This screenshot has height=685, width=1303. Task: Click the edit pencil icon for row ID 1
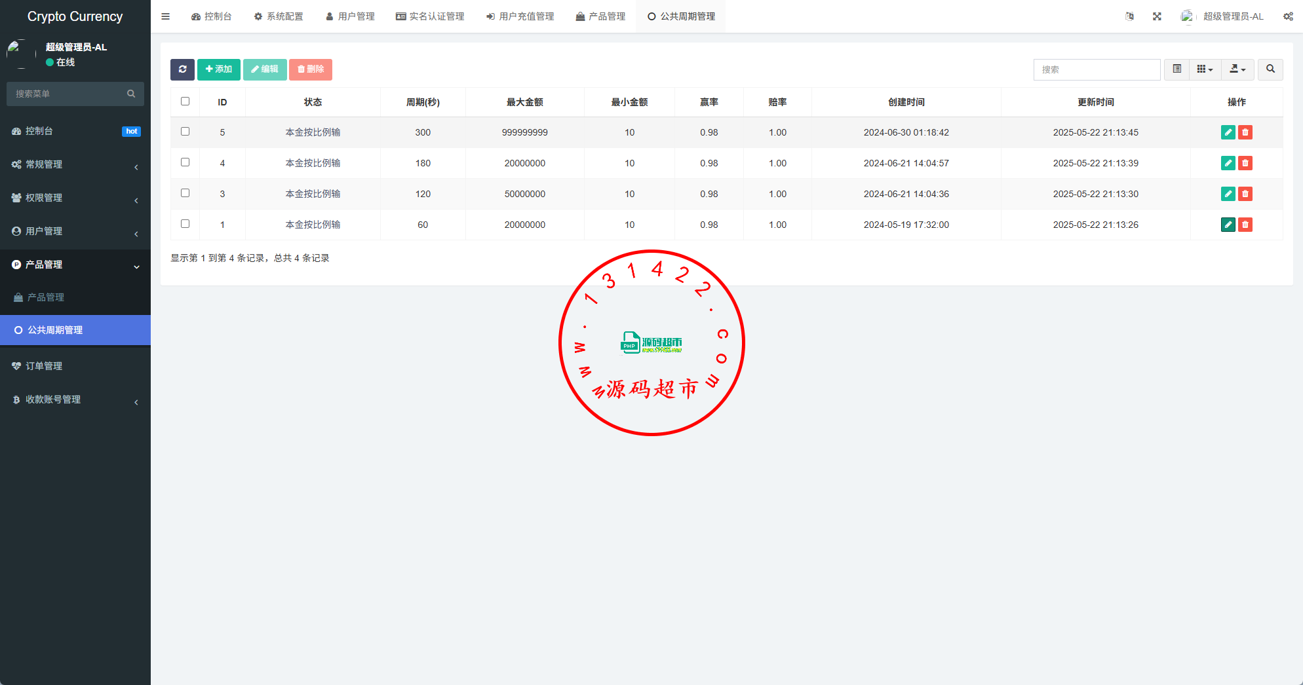pyautogui.click(x=1228, y=225)
